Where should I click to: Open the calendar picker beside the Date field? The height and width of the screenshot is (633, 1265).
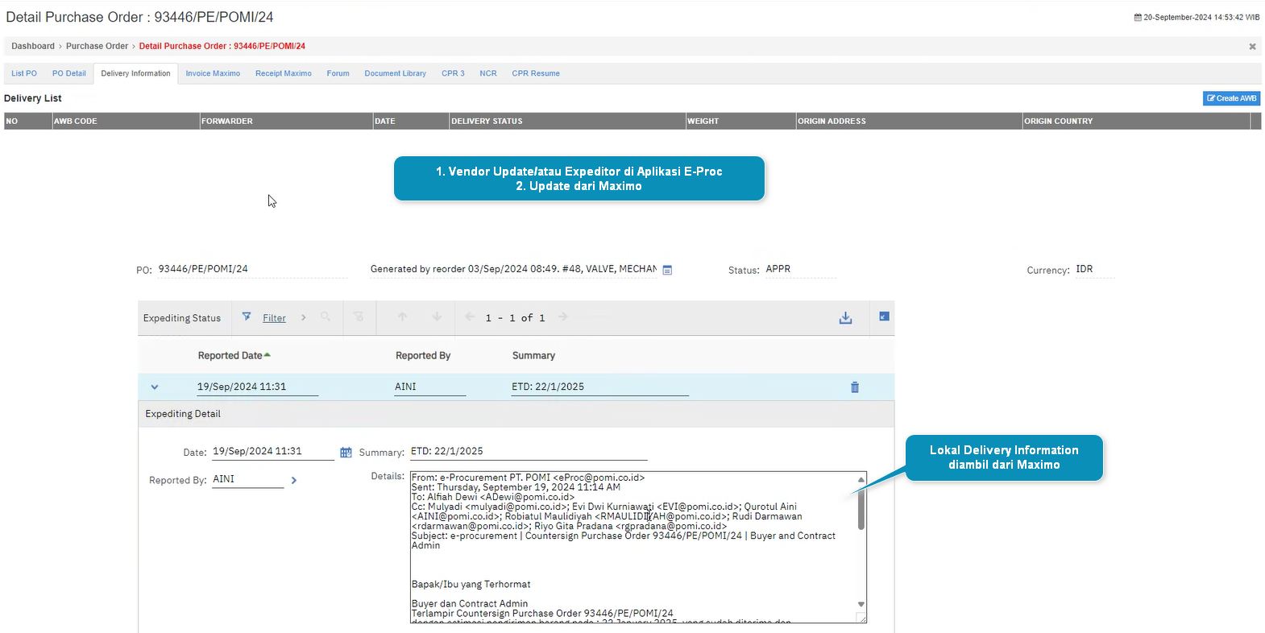346,453
